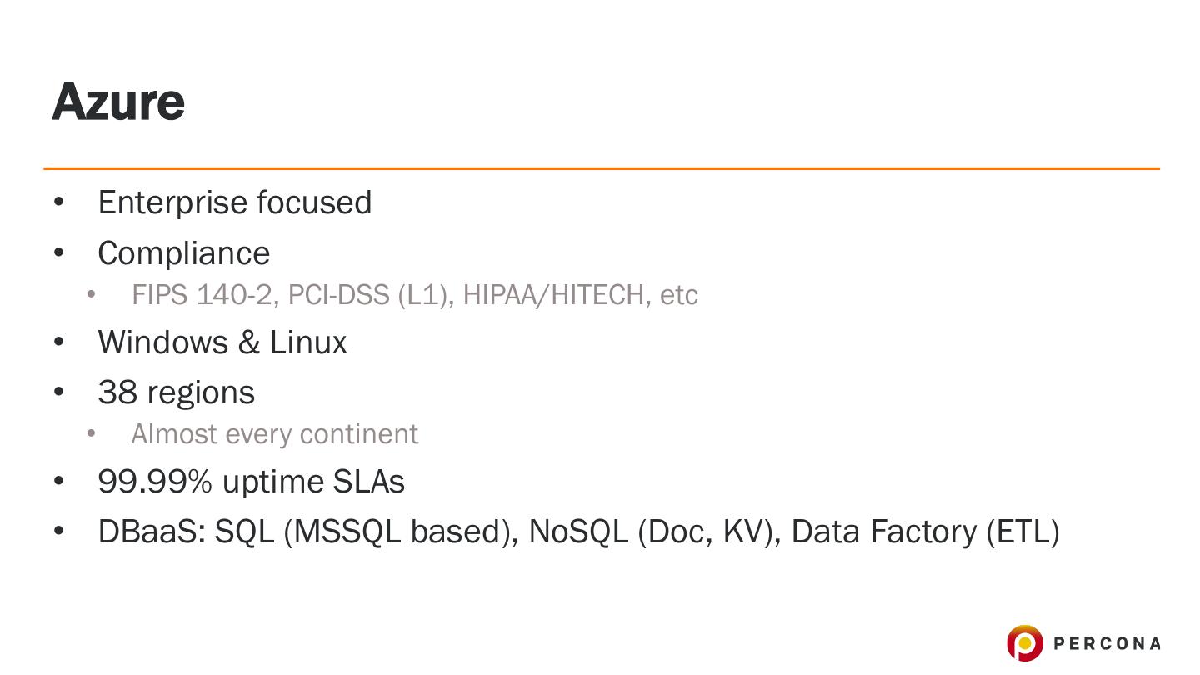Image resolution: width=1200 pixels, height=675 pixels.
Task: Click the orange divider line below the title
Action: tap(600, 168)
